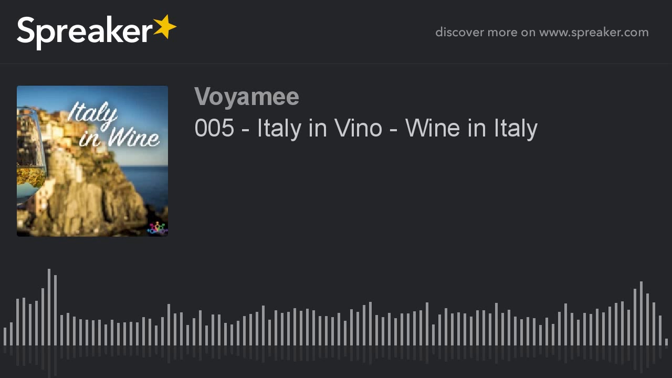Click the yellow star in Spreaker logo
The width and height of the screenshot is (672, 378).
165,27
